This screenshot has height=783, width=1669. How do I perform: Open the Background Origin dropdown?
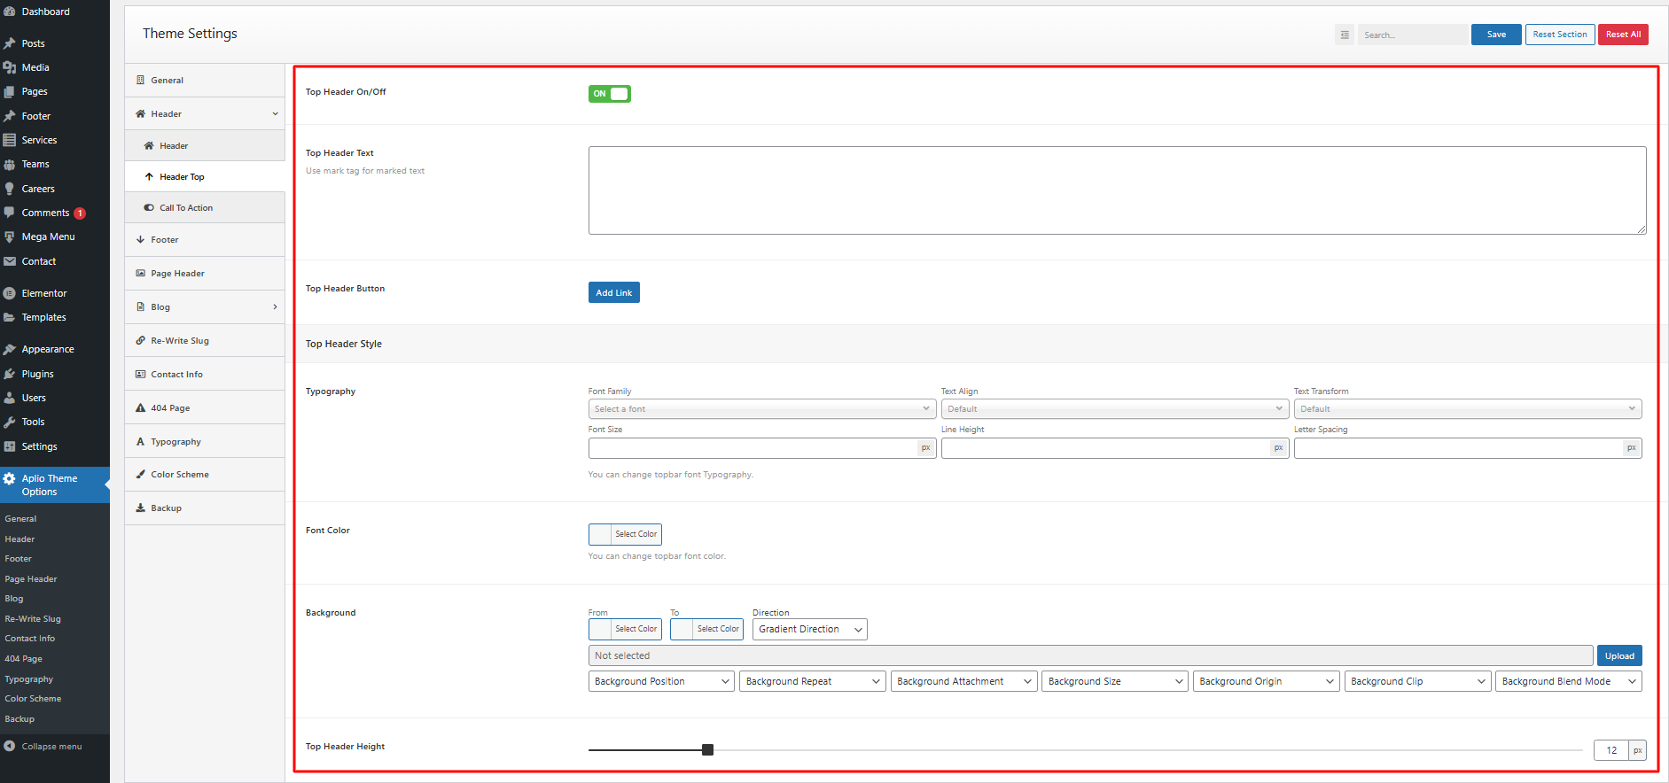tap(1267, 681)
